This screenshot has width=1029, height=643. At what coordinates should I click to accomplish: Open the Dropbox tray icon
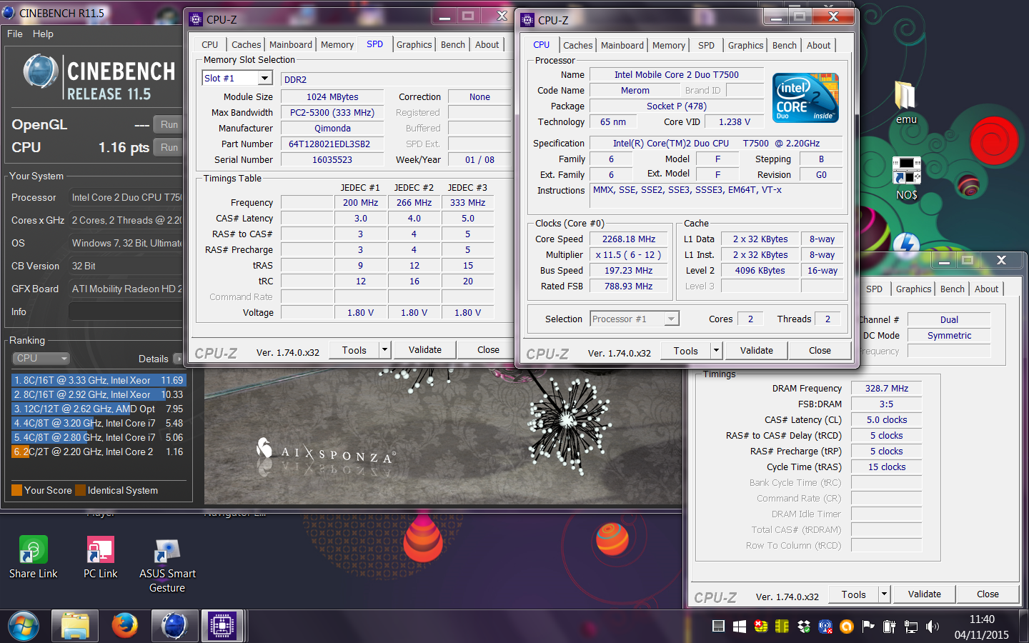(x=804, y=627)
